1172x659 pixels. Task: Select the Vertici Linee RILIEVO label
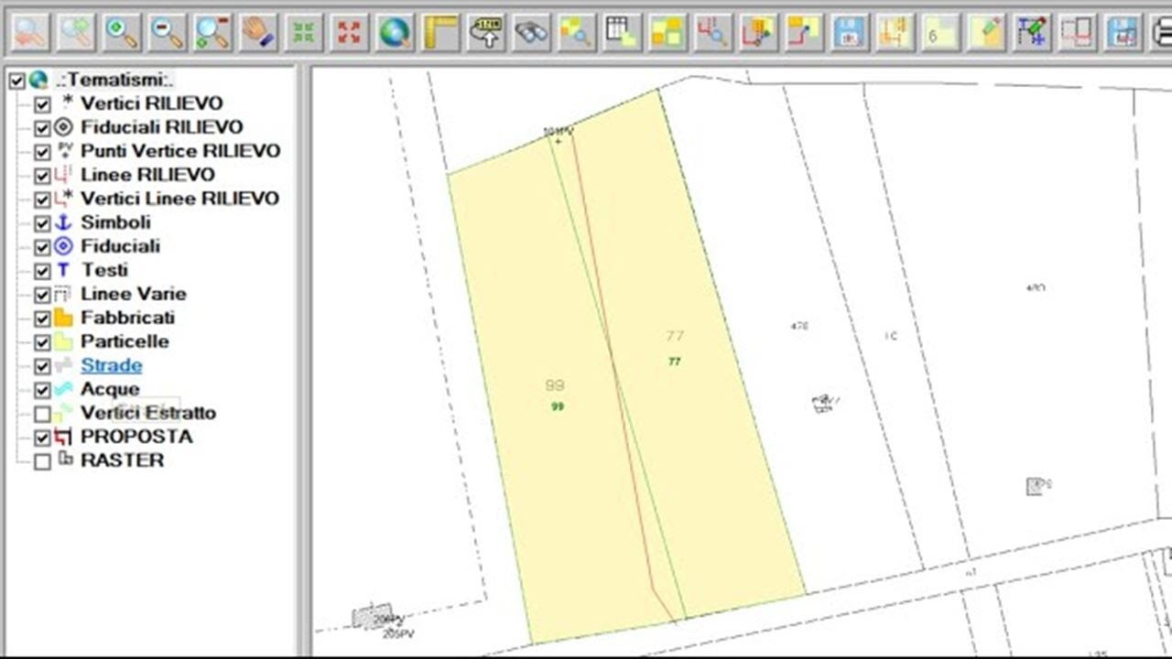(x=179, y=199)
